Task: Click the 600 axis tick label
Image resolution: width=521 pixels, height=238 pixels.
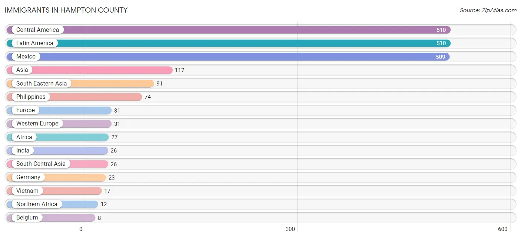Action: [x=503, y=229]
